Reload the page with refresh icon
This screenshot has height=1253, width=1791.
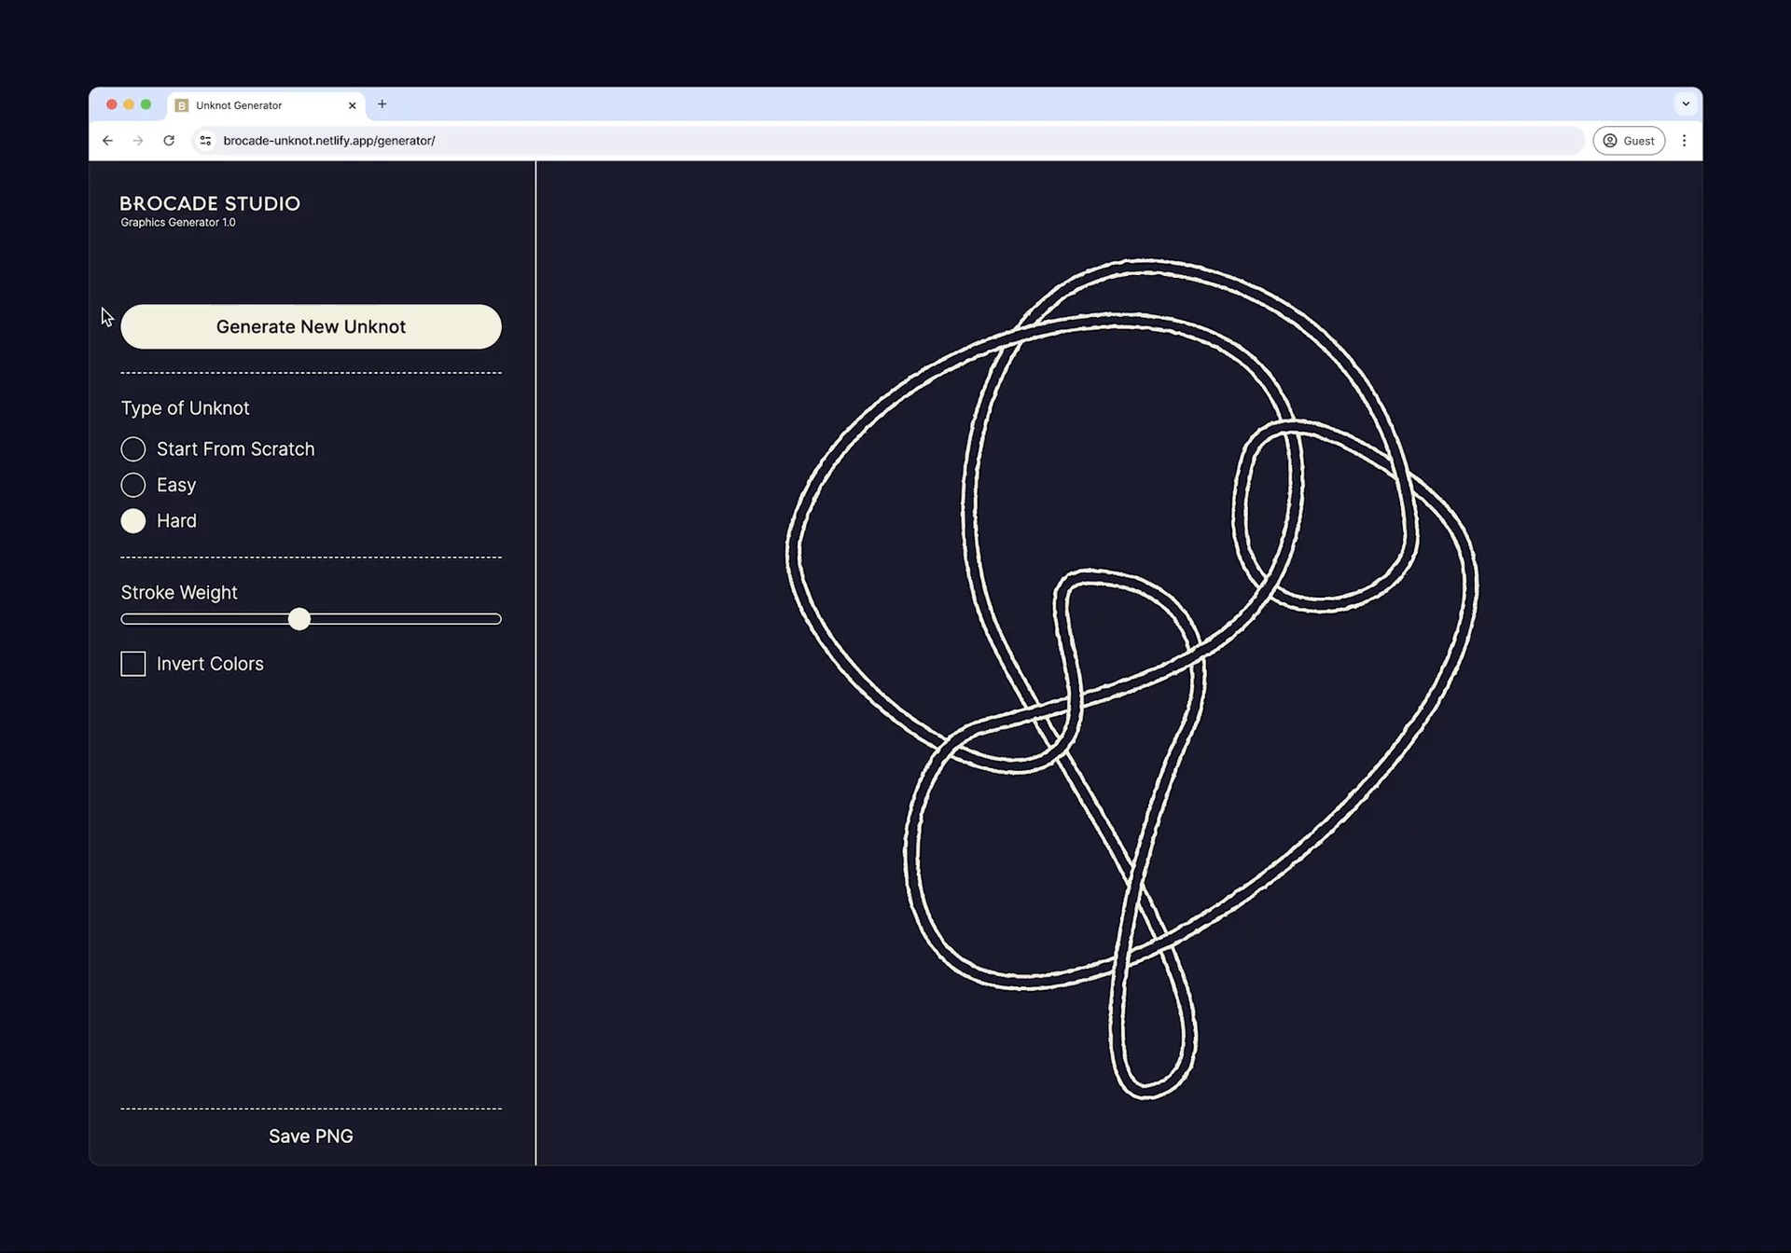(x=169, y=141)
